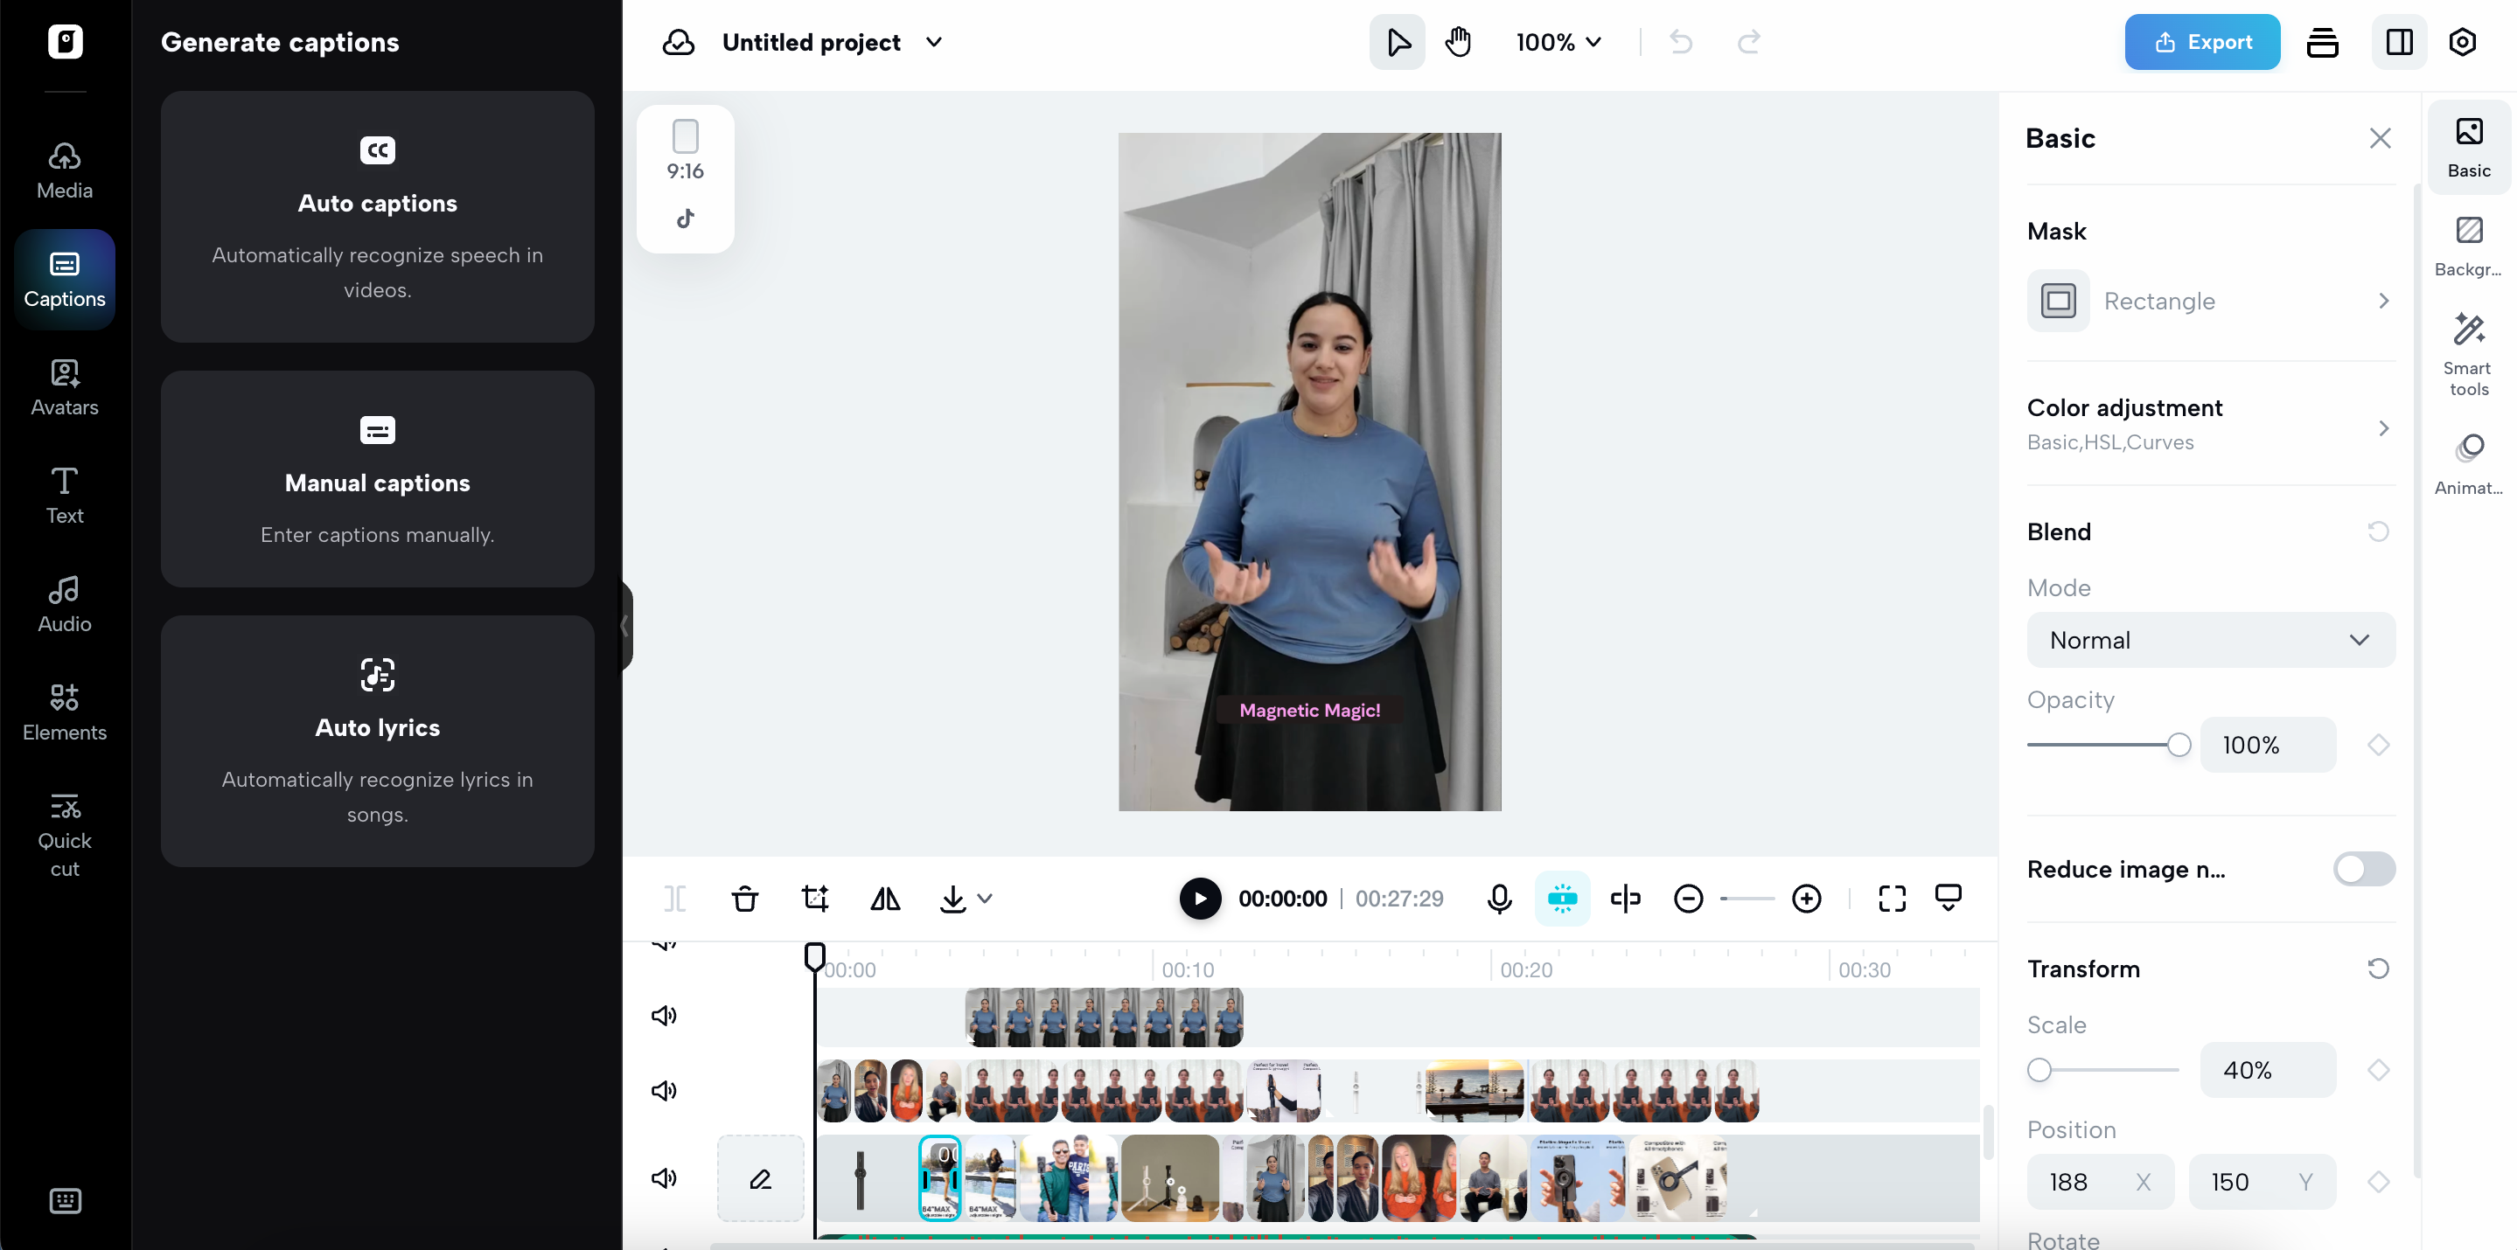The width and height of the screenshot is (2517, 1250).
Task: Open fullscreen preview icon
Action: (x=1892, y=899)
